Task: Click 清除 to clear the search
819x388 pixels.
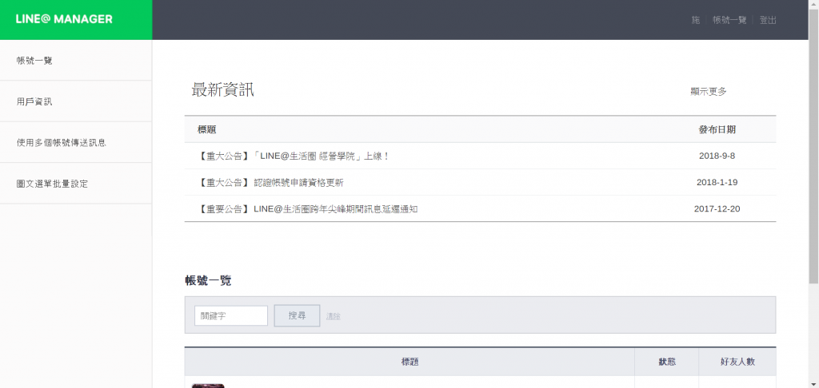Action: click(334, 316)
